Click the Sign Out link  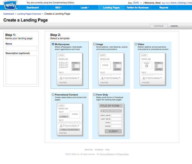[165, 3]
